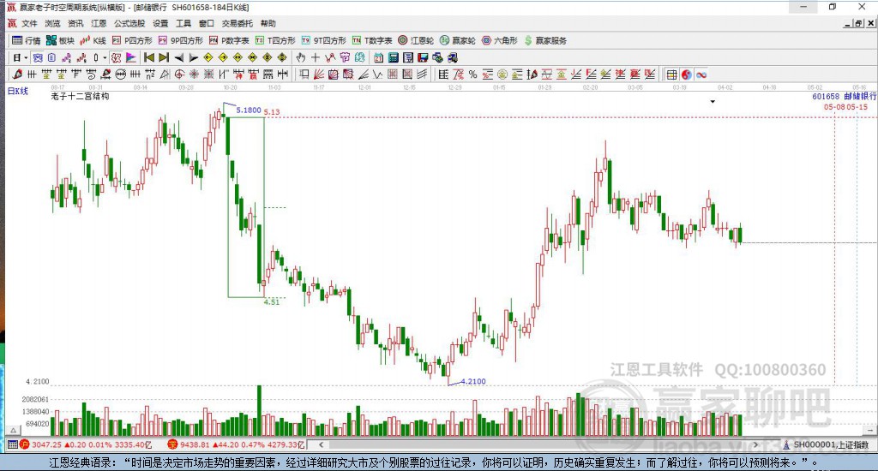Open the 赢家轮 wheel tool
The width and height of the screenshot is (878, 471).
[458, 40]
